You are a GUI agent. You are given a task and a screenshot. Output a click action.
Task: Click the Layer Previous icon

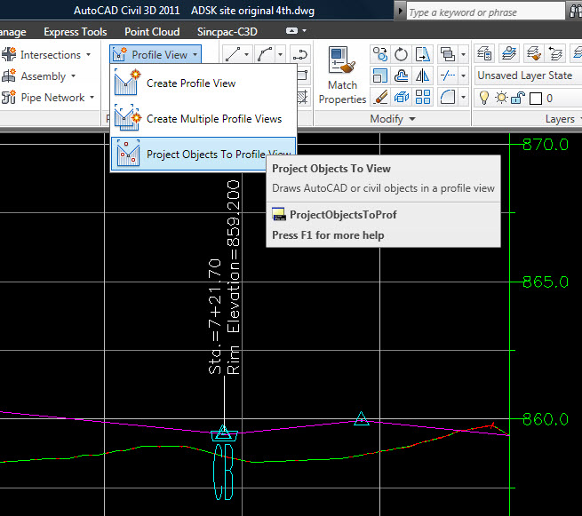tap(555, 53)
